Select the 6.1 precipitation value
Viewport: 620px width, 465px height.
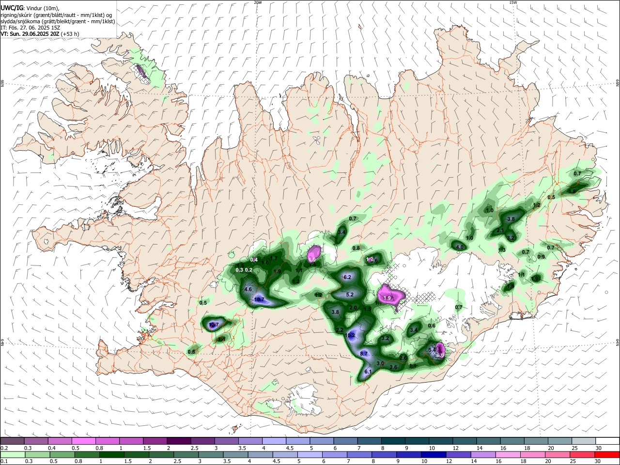pyautogui.click(x=368, y=372)
